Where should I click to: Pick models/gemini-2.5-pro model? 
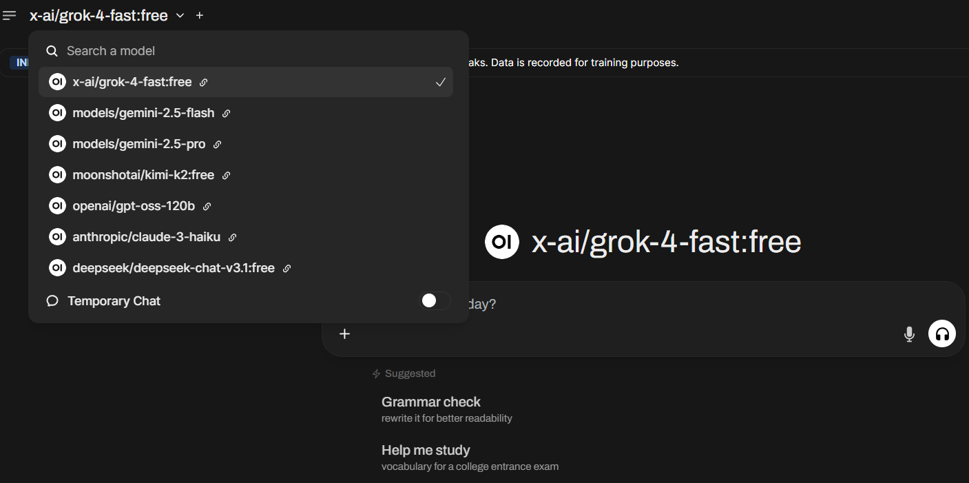click(246, 144)
